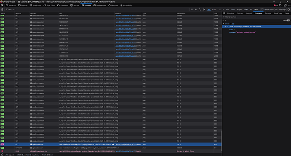Screen dimensions: 291x156
Task: Filter requests by Fonts
Action: [x=233, y=9]
